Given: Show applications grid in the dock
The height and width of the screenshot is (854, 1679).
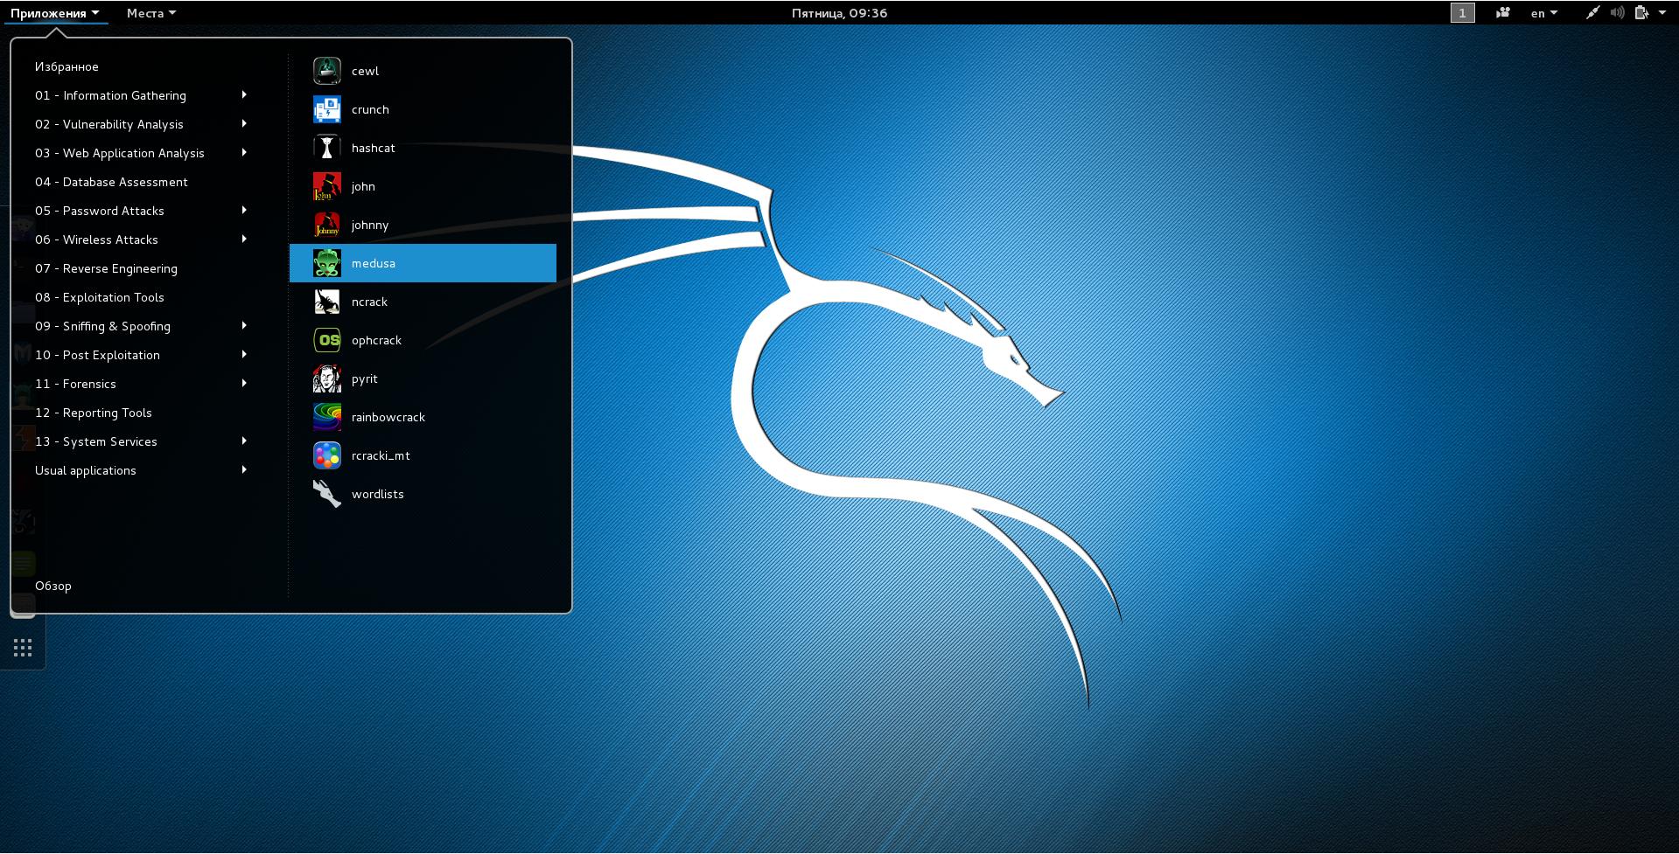Looking at the screenshot, I should coord(23,648).
